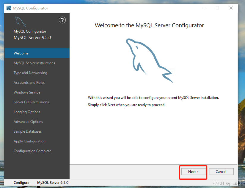Click the maximize button in the title bar
245x188 pixels.
click(217, 8)
